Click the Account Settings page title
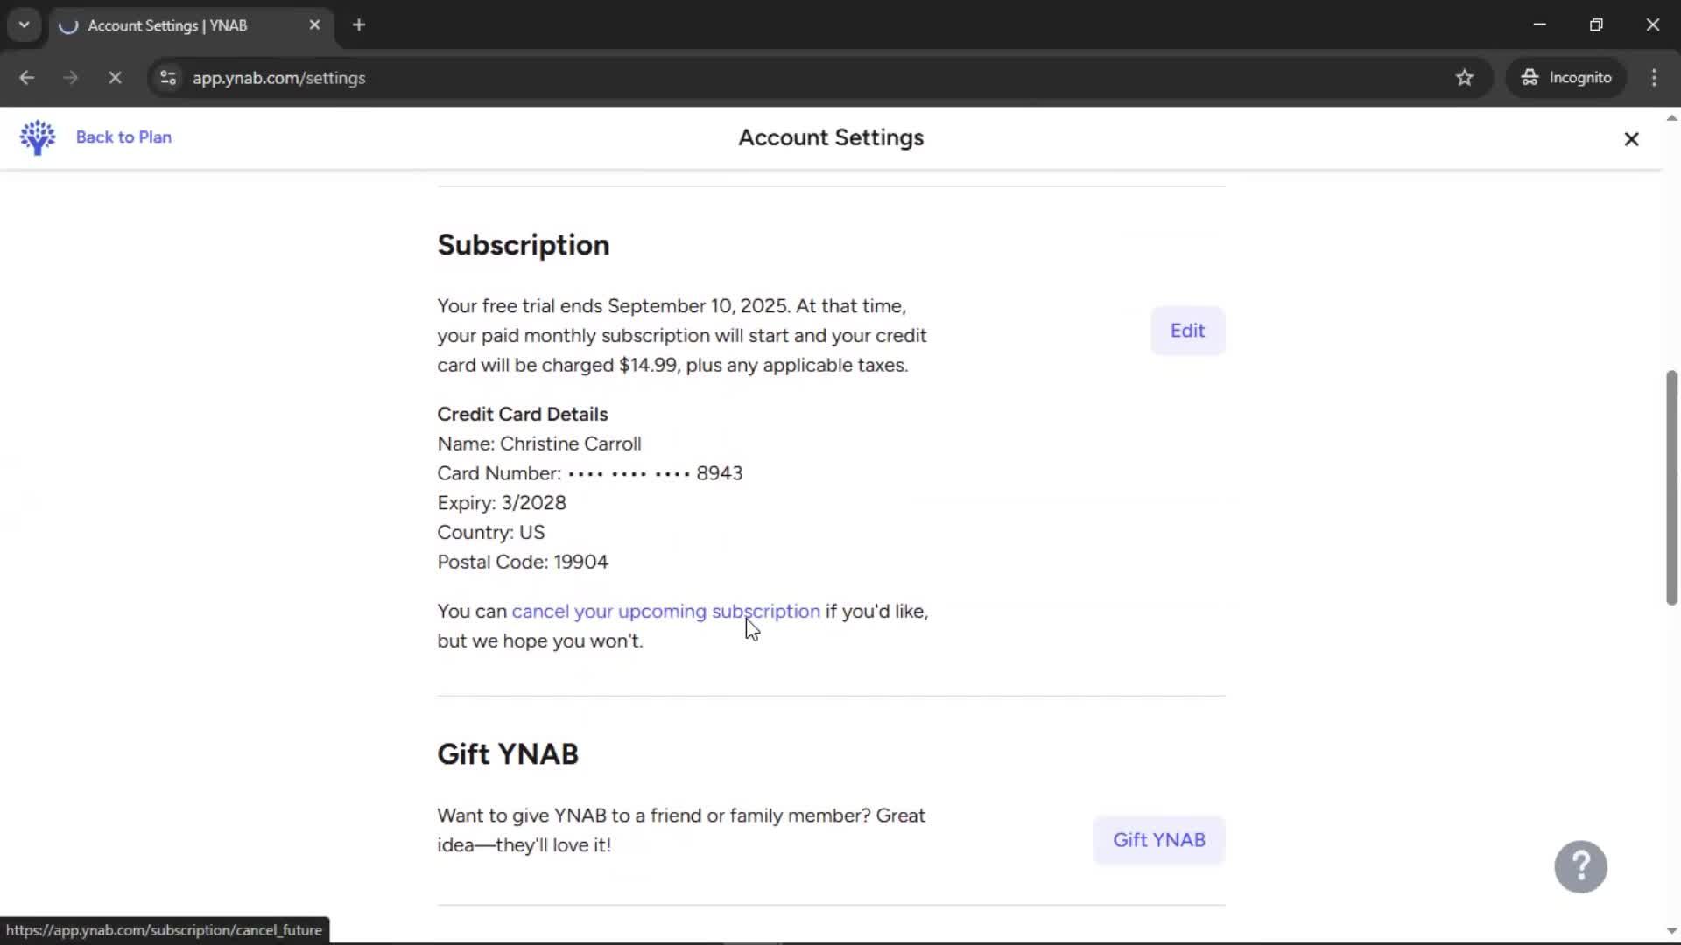 point(831,137)
